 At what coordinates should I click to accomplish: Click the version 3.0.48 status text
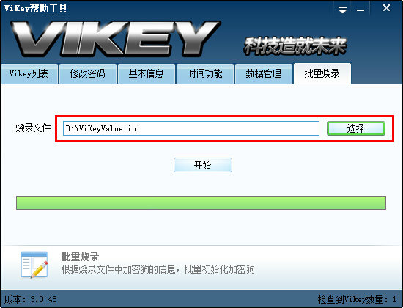[x=31, y=299]
